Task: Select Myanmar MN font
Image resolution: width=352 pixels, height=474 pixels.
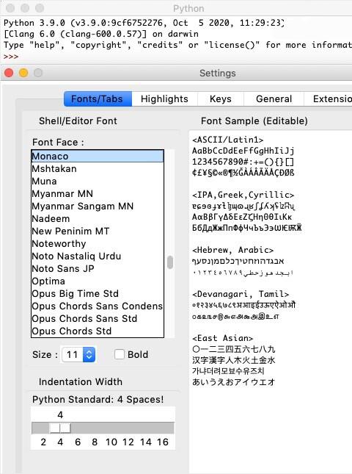Action: coord(98,193)
